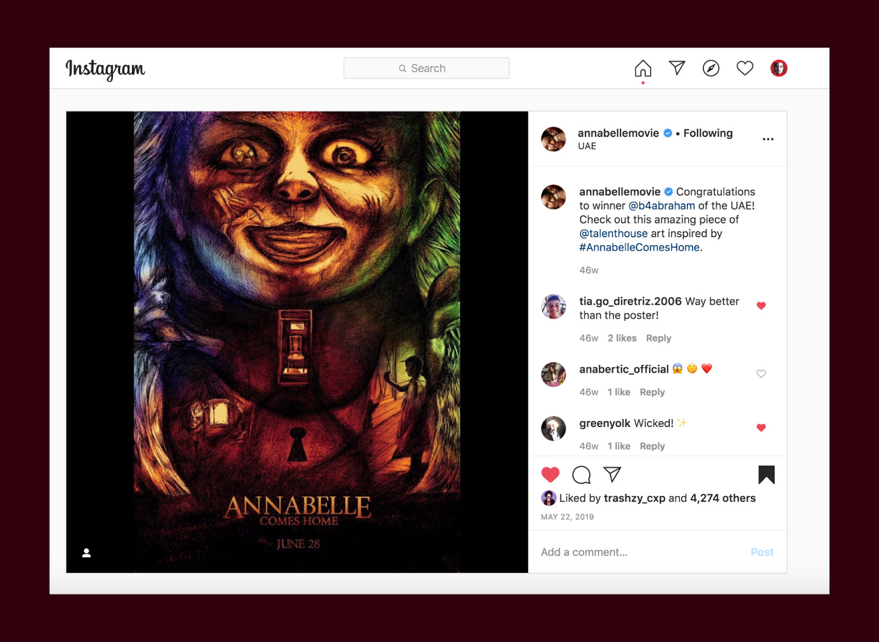Open greenyolk's avatar

(553, 429)
